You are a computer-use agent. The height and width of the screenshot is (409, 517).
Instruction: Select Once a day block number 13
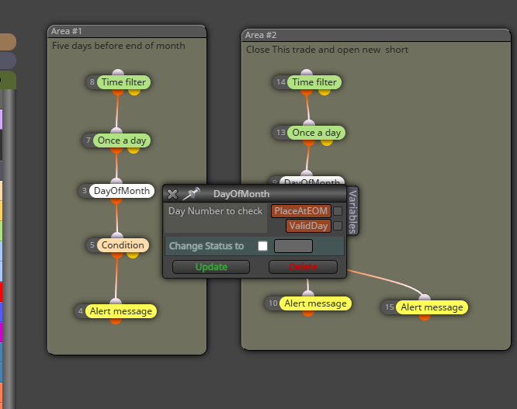316,133
